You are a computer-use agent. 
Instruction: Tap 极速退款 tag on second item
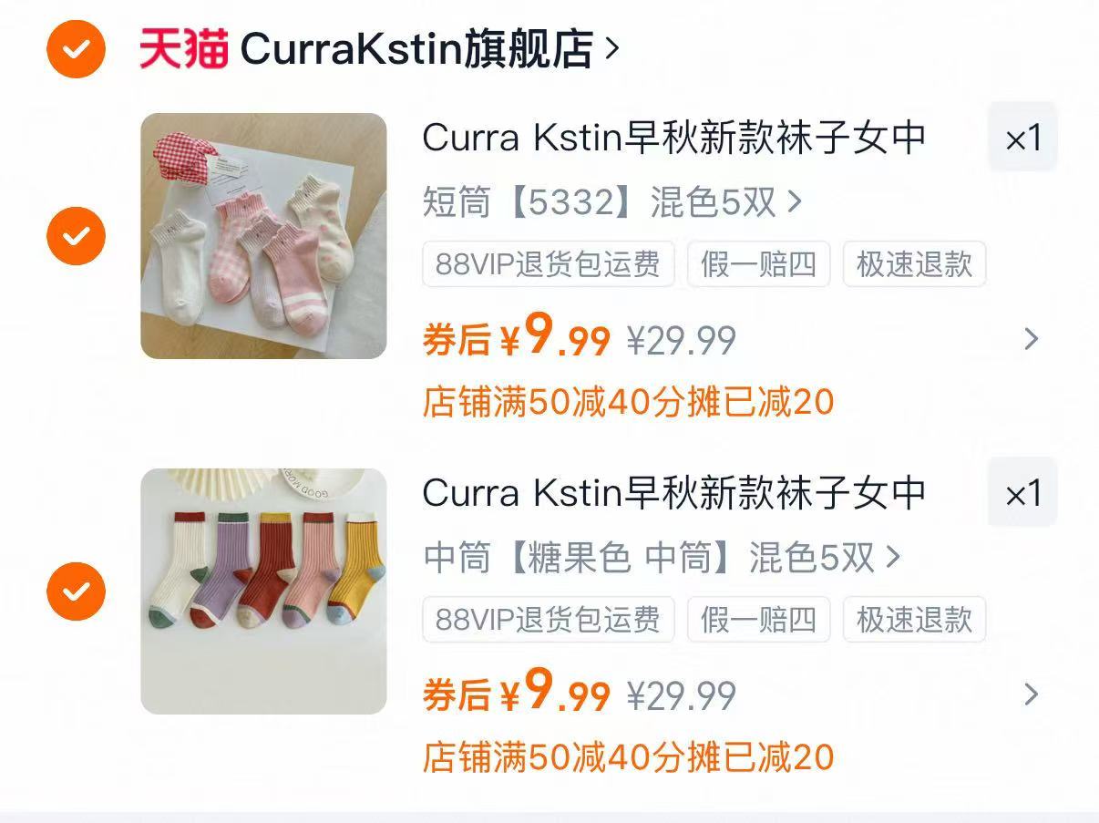915,620
